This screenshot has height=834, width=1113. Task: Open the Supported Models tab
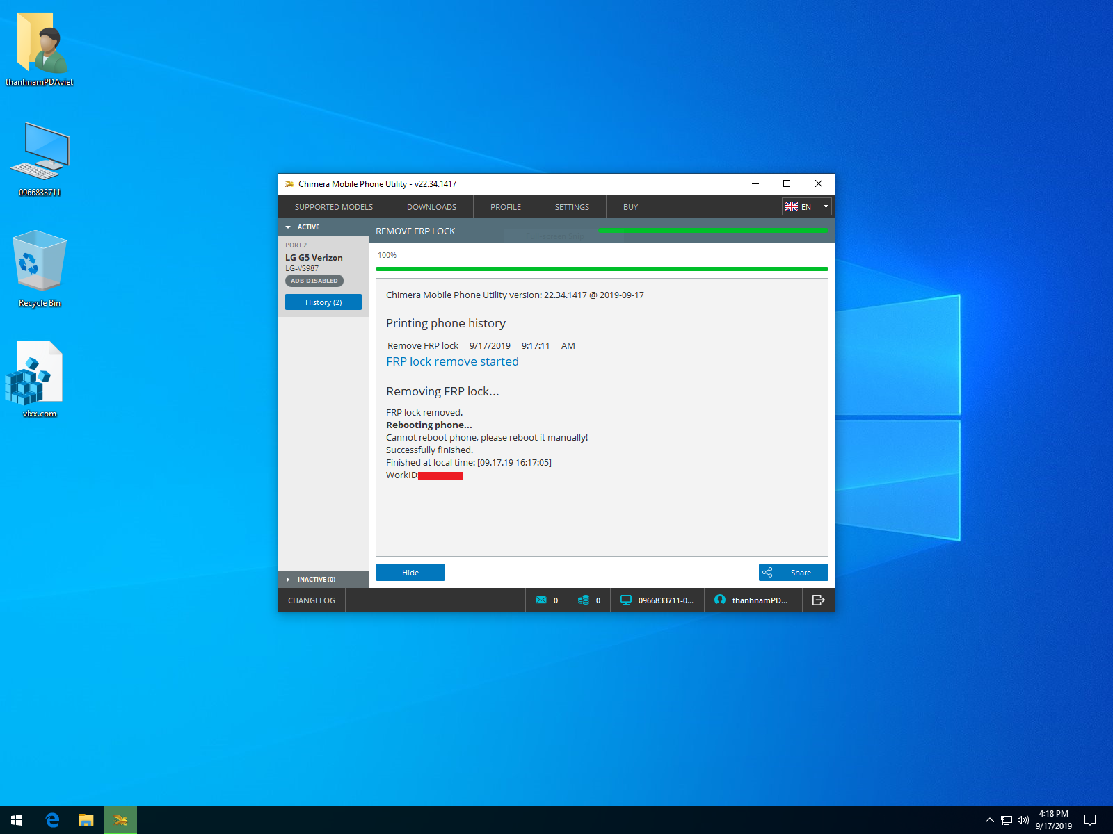[334, 207]
